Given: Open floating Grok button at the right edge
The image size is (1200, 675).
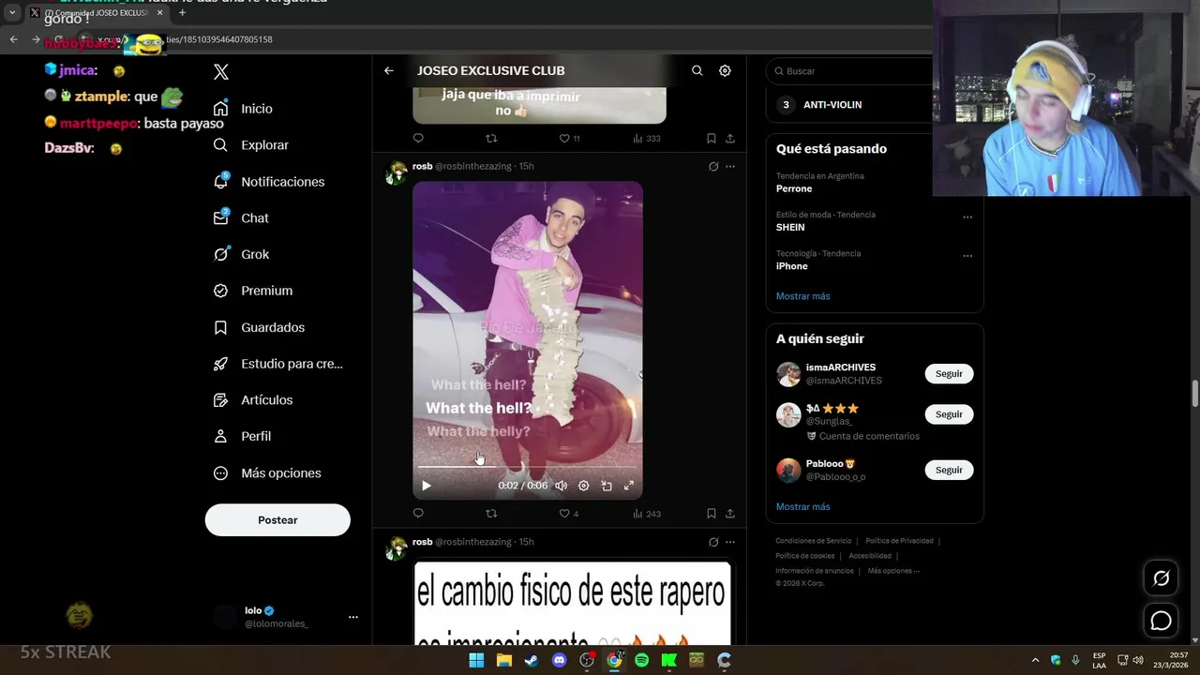Looking at the screenshot, I should [1161, 578].
